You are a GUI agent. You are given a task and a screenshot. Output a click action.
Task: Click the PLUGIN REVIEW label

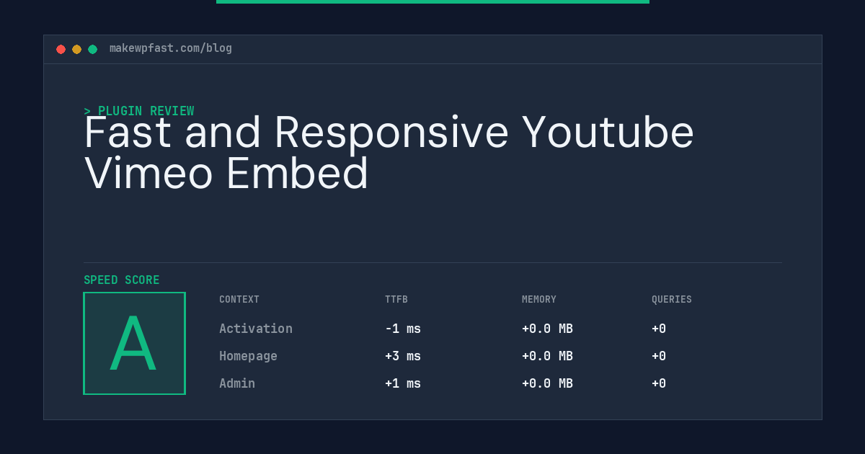pyautogui.click(x=139, y=111)
